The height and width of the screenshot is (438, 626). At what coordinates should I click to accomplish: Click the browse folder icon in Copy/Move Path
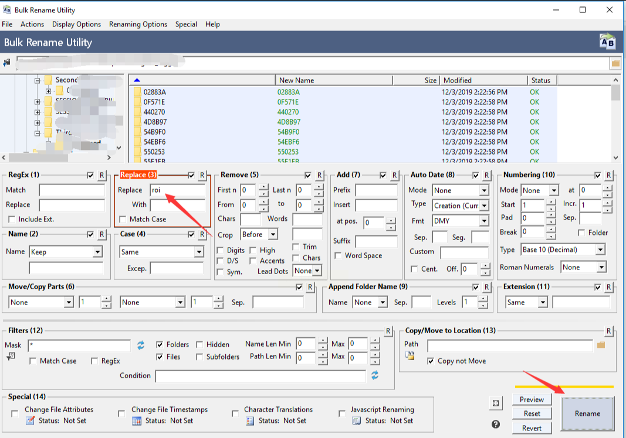[x=601, y=345]
